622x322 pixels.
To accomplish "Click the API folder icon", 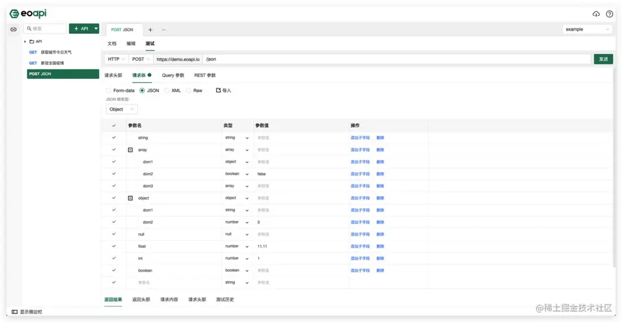I will coord(32,41).
